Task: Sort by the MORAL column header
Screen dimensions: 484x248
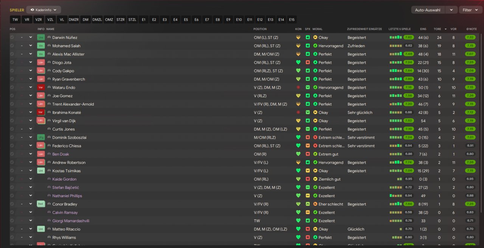Action: coord(318,29)
